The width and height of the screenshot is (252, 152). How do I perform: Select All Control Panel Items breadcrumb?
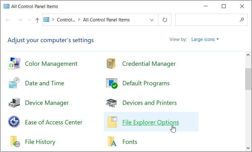(x=106, y=20)
